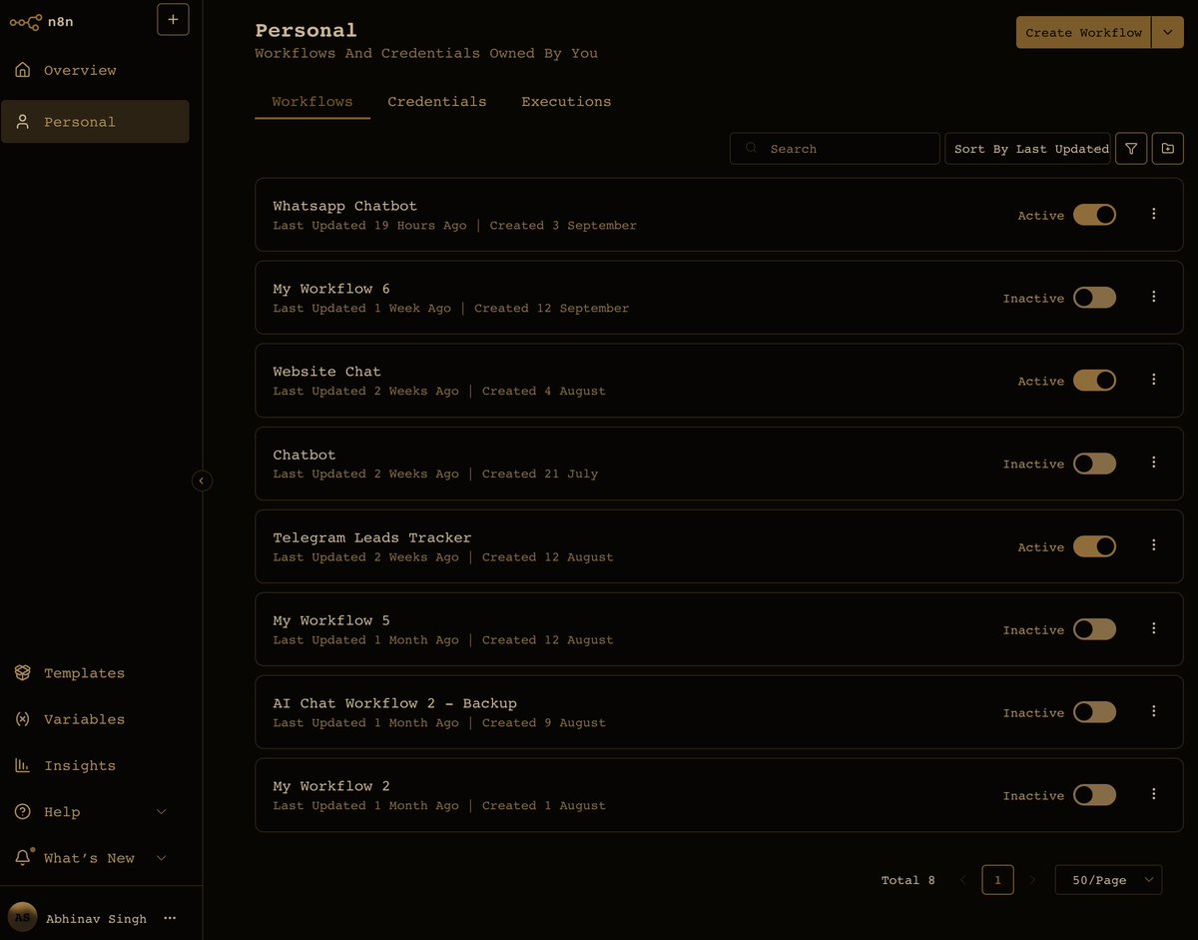Open three-dot menu for Telegram Leads Tracker
1198x940 pixels.
1154,545
